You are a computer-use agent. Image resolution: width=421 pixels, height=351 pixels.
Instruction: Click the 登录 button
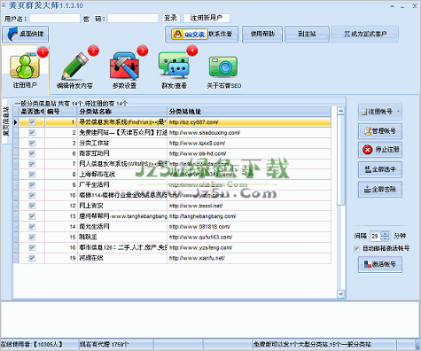tap(171, 19)
